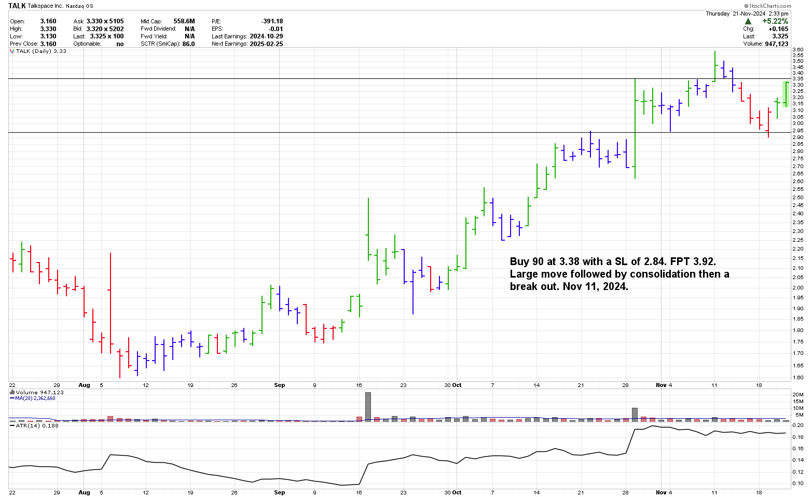Click the EPS value -0.01

[277, 29]
